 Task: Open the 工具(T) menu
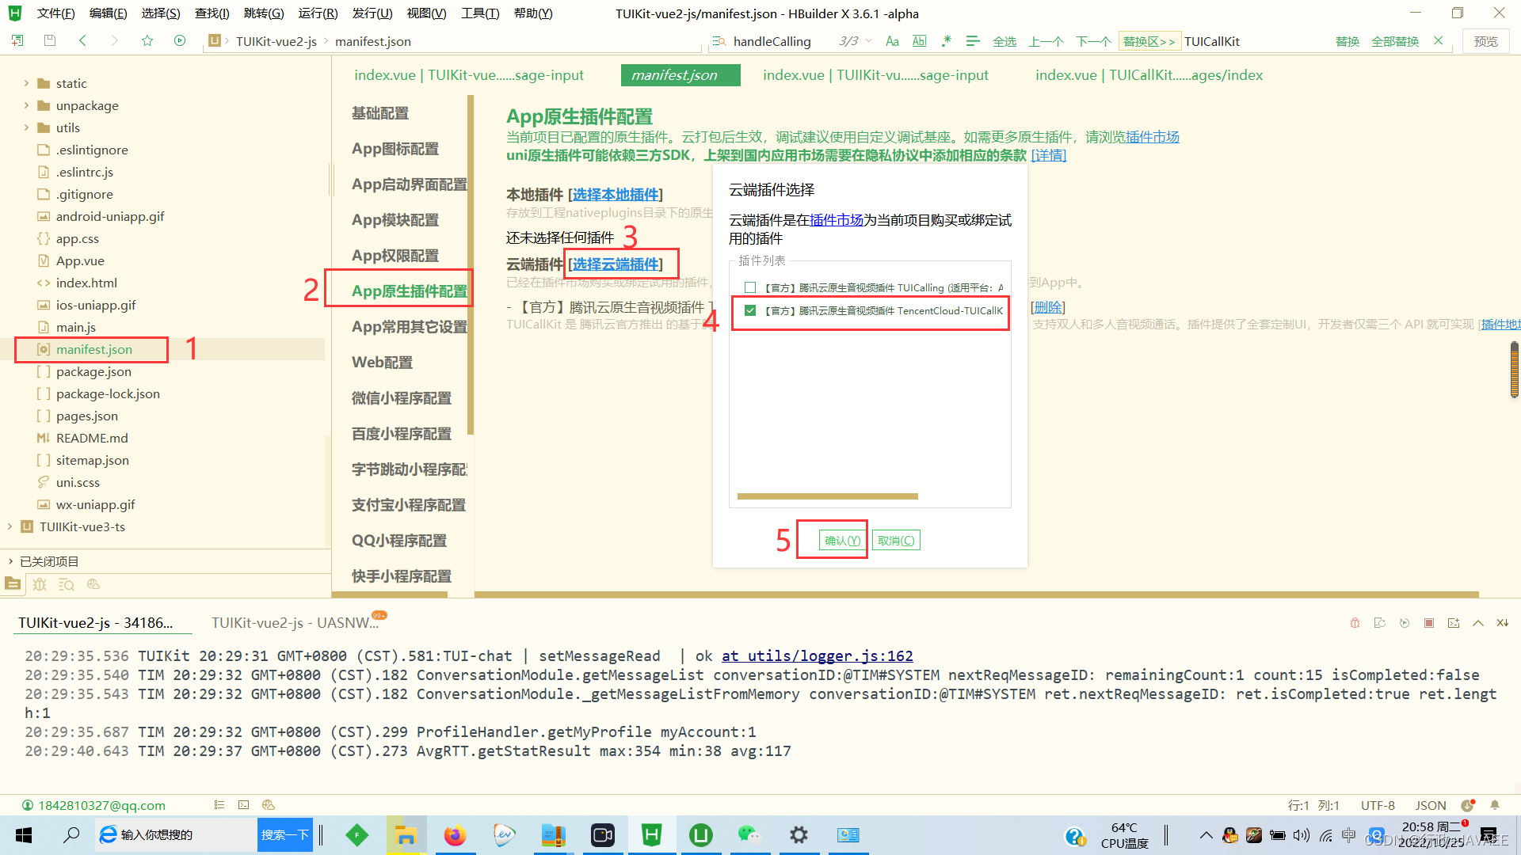[480, 13]
